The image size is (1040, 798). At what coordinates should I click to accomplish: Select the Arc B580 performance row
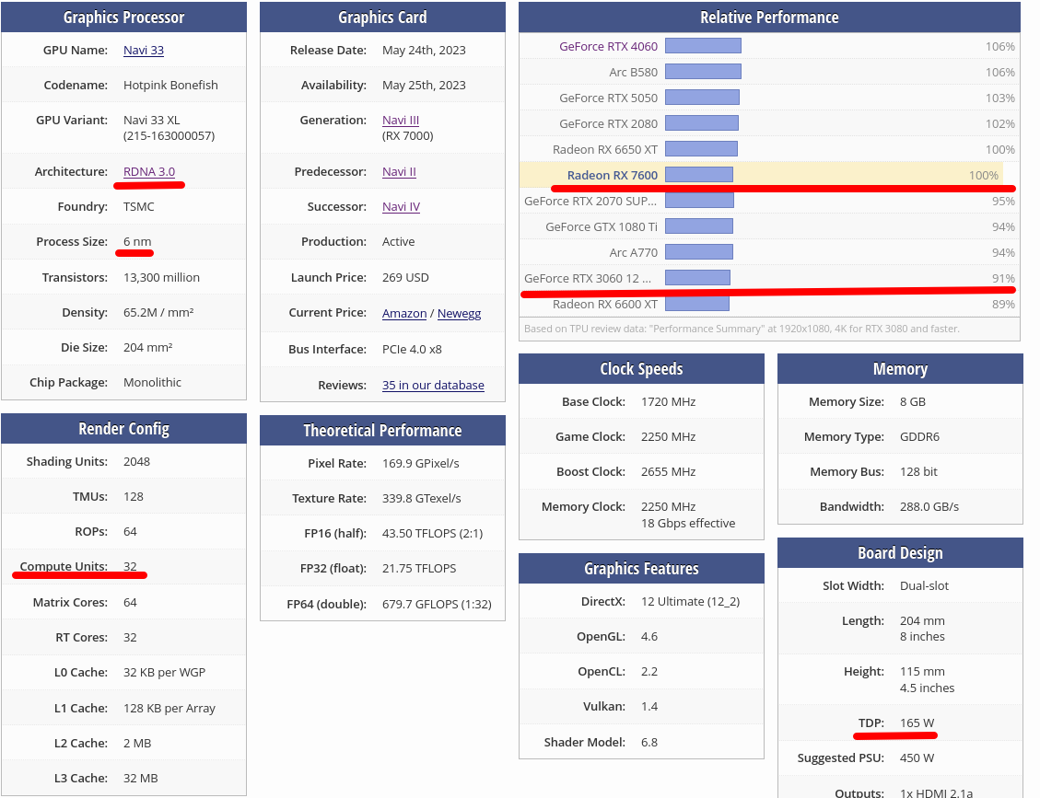(769, 72)
